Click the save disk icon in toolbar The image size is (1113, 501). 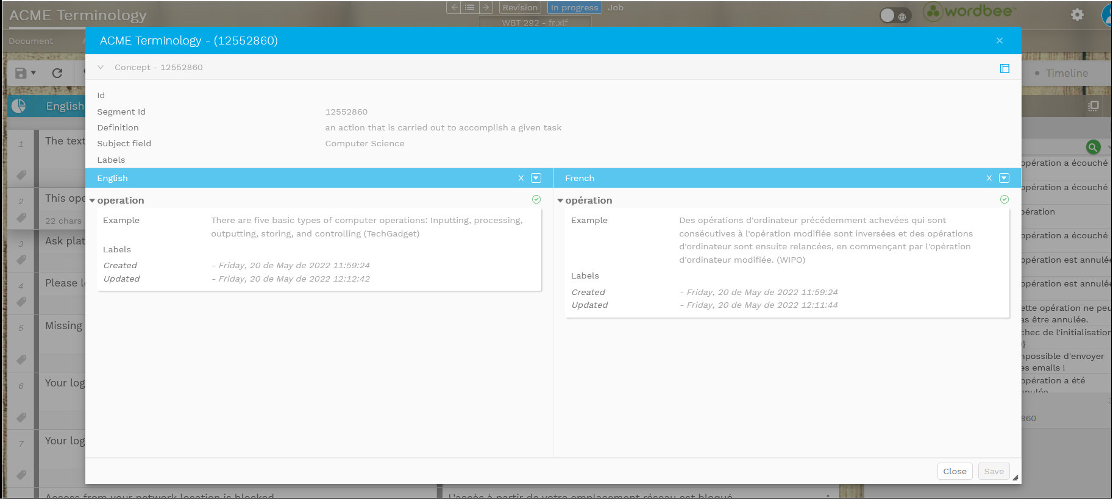click(x=21, y=73)
